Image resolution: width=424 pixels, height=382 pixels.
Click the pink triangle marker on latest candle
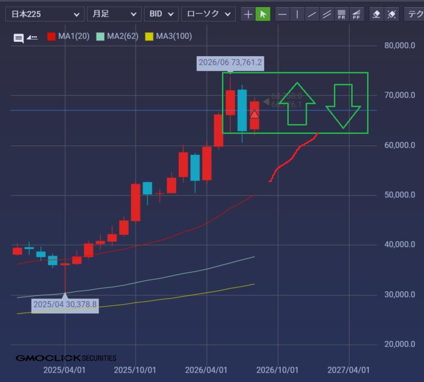tap(255, 114)
